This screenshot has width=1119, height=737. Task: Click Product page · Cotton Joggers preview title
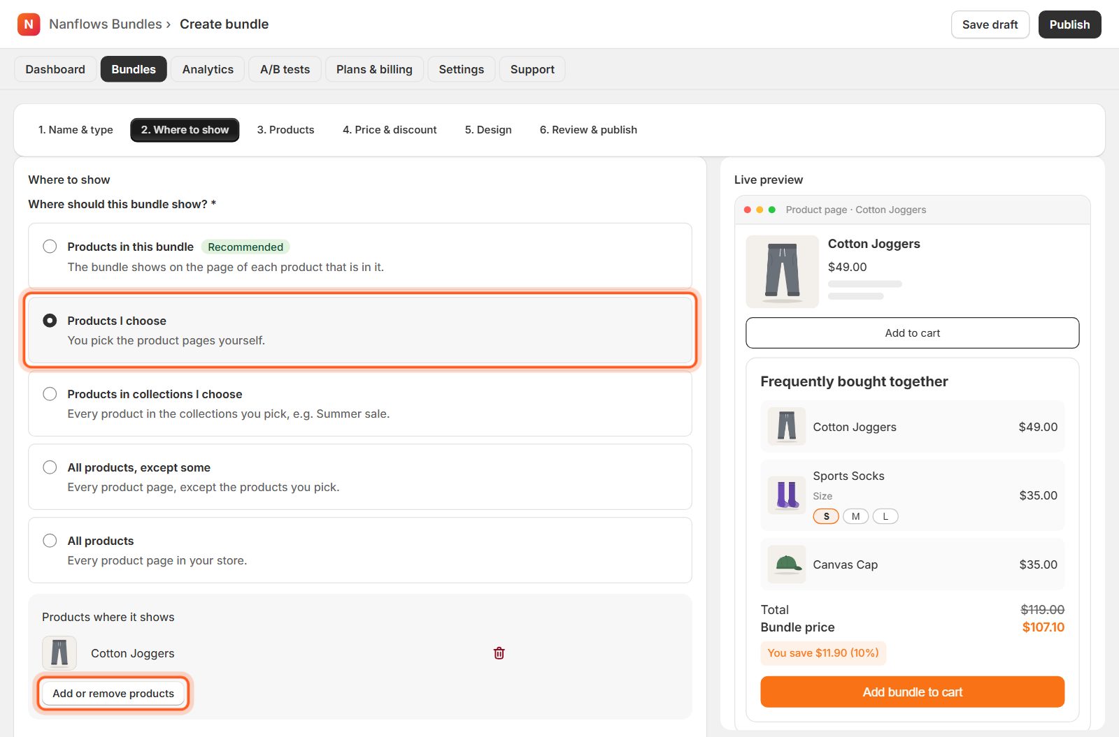pyautogui.click(x=855, y=210)
